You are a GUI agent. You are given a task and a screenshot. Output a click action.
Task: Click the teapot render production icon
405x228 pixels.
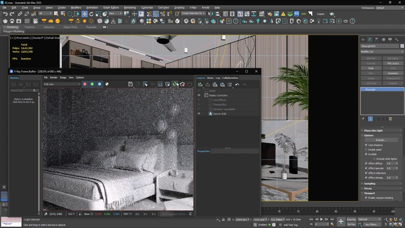[x=332, y=14]
